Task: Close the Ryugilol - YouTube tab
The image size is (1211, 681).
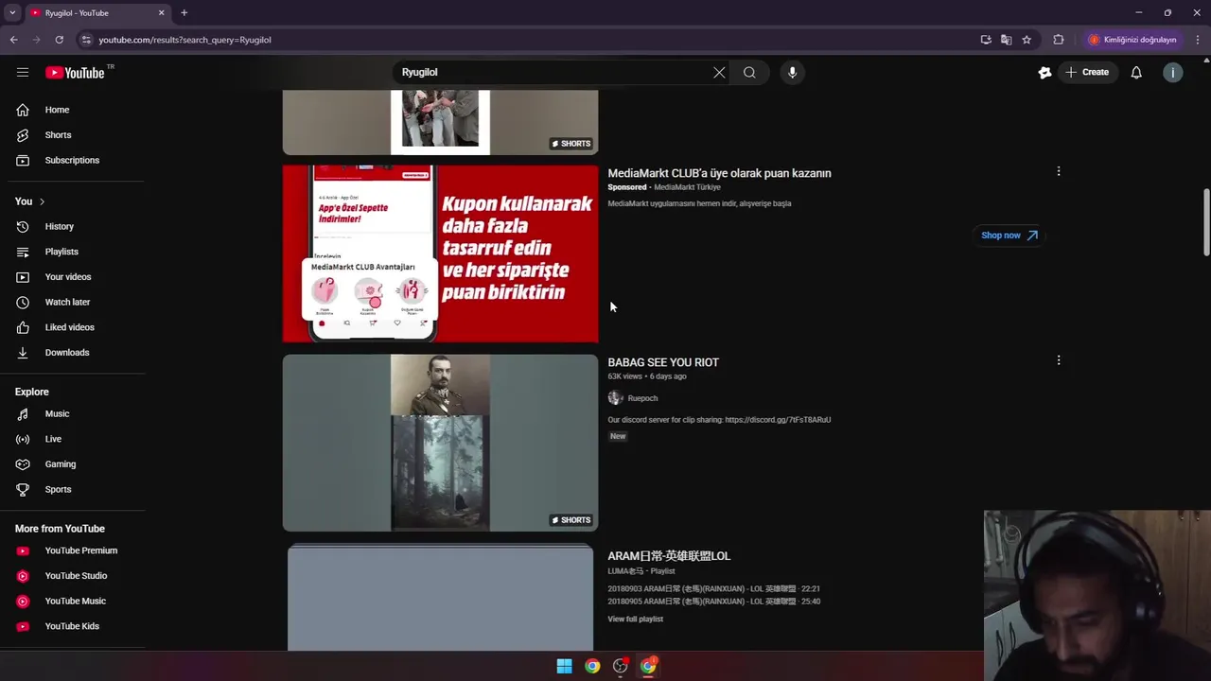Action: [161, 12]
